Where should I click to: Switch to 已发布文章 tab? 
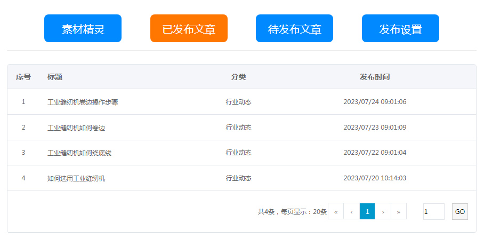[189, 29]
